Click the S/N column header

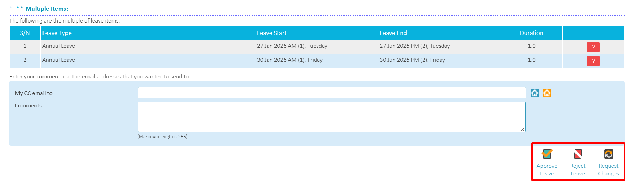click(x=25, y=33)
